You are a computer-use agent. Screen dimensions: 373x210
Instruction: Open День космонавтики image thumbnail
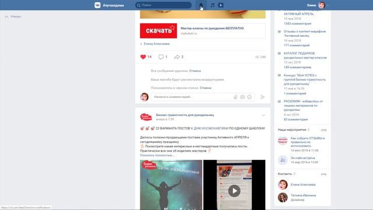tap(171, 185)
